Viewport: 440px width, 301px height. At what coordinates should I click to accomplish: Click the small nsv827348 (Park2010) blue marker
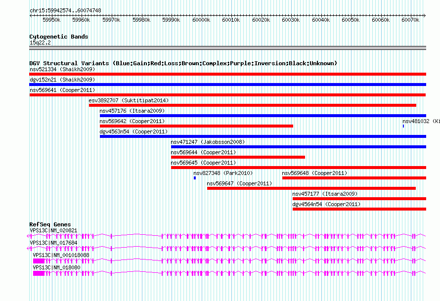coord(195,178)
